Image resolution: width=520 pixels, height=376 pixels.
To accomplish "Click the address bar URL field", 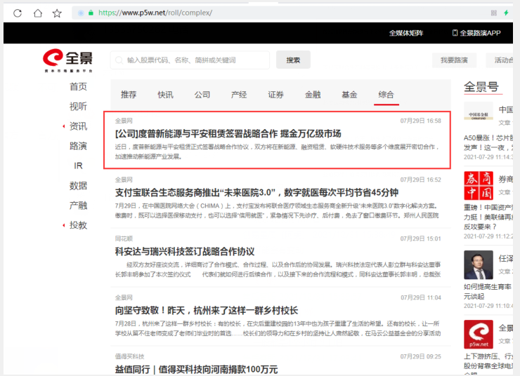I will [278, 13].
